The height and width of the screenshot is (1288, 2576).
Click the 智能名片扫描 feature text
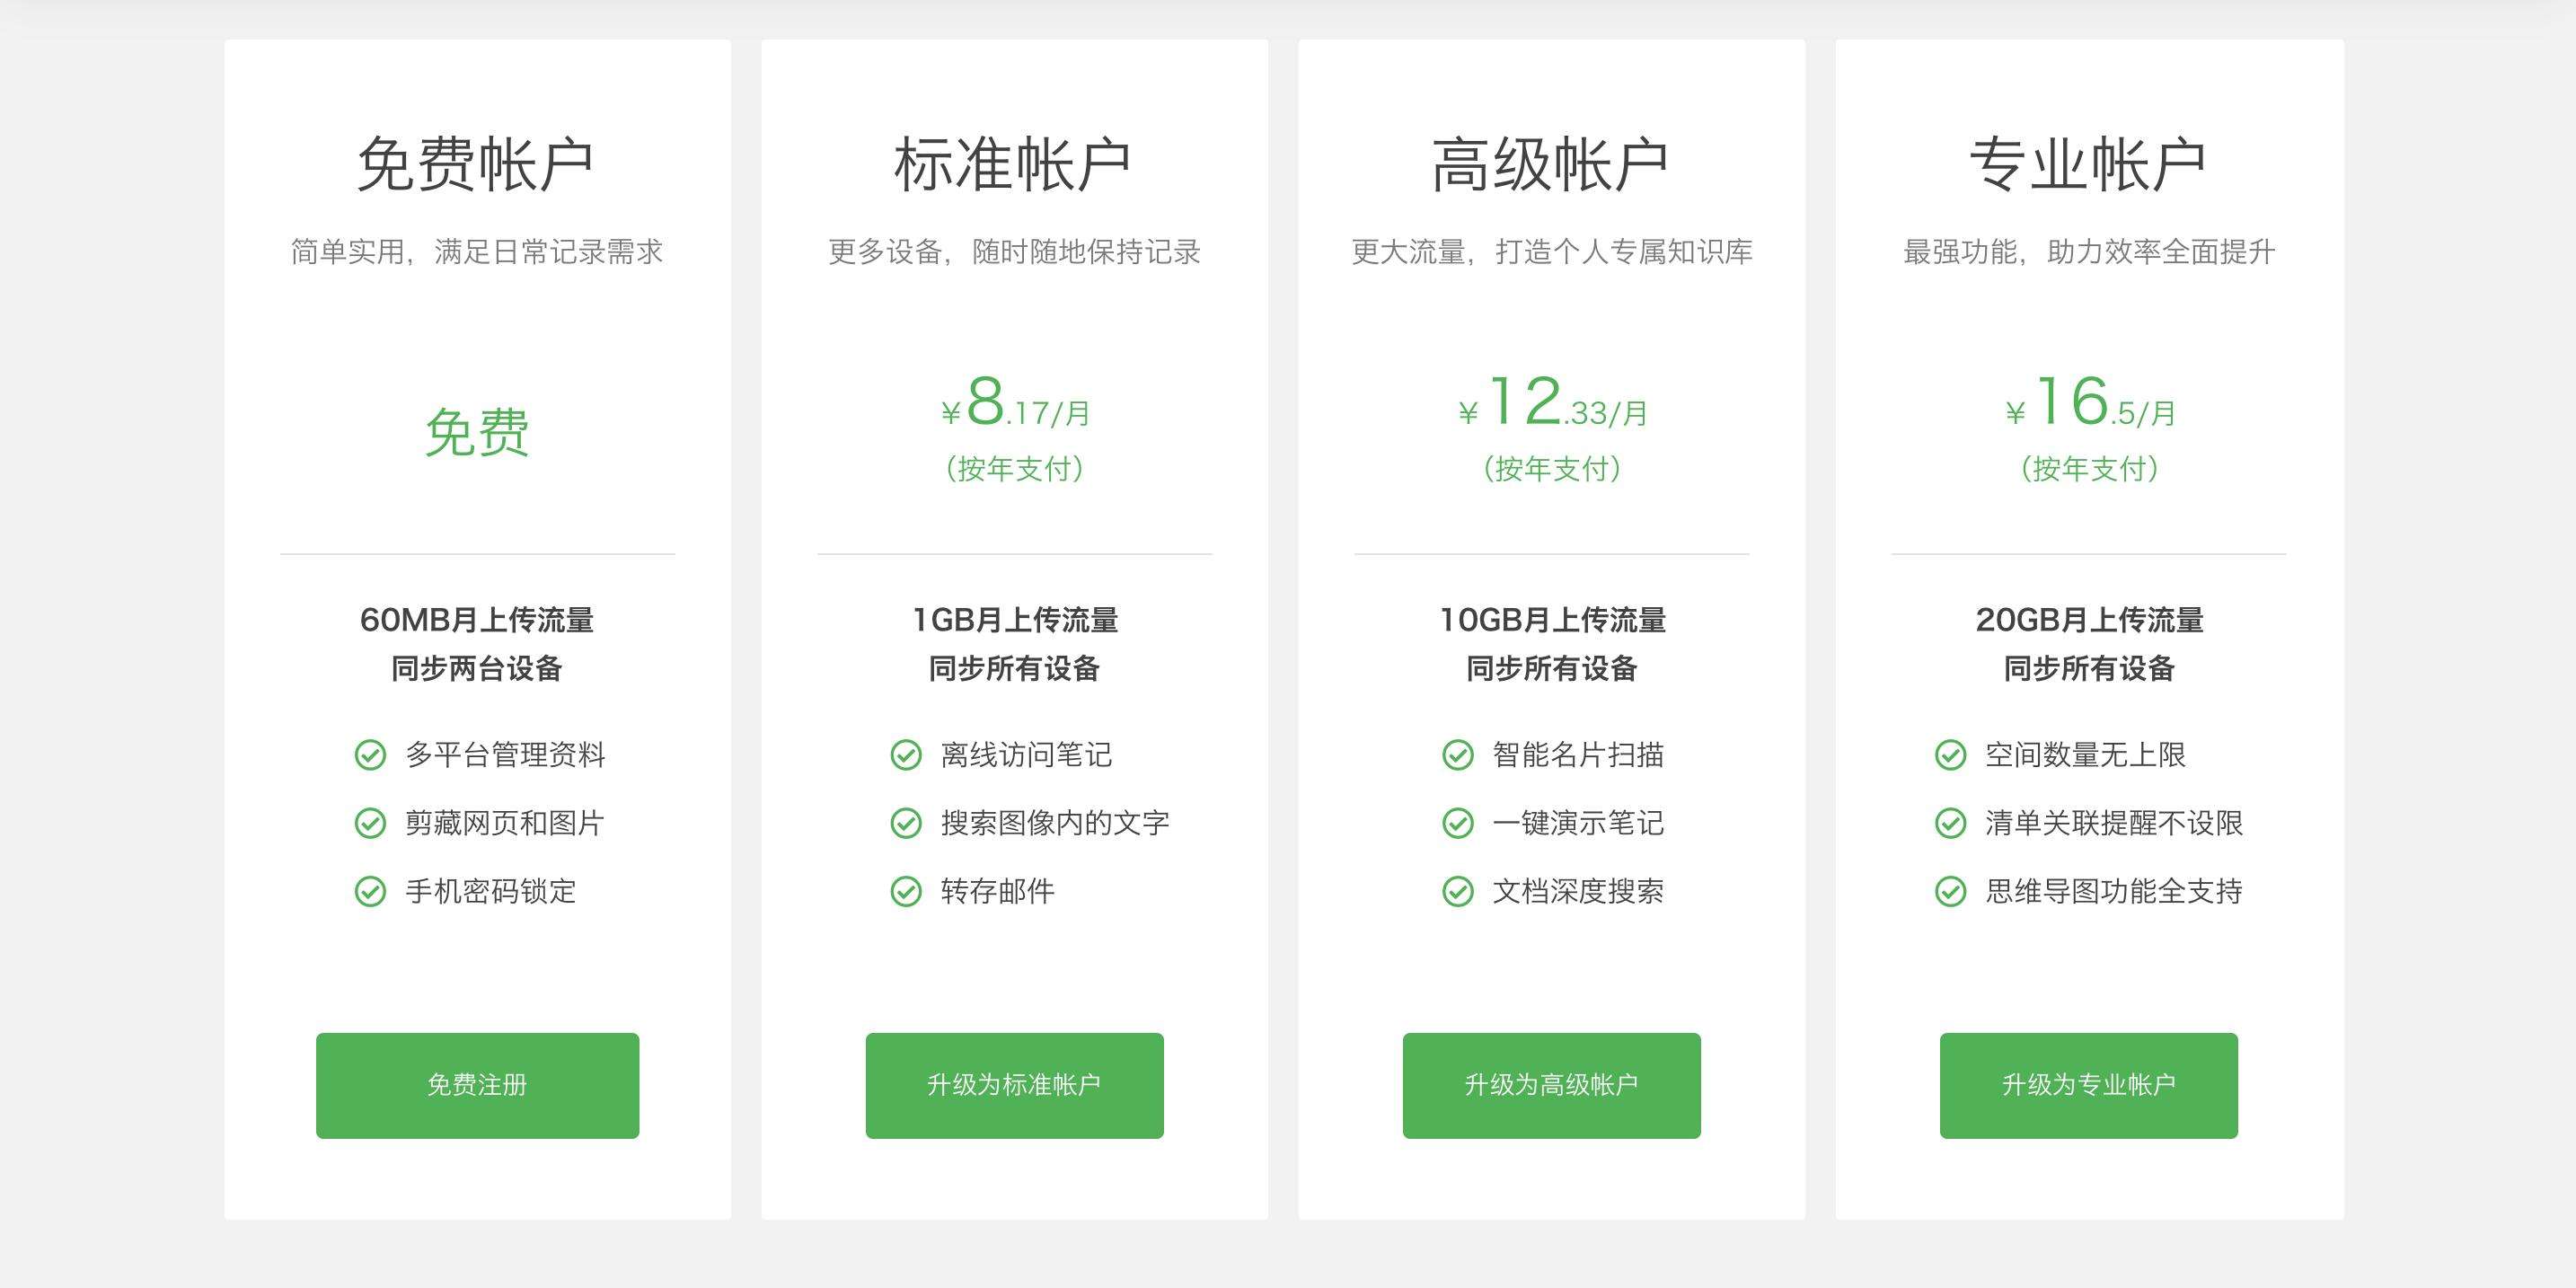click(1578, 755)
